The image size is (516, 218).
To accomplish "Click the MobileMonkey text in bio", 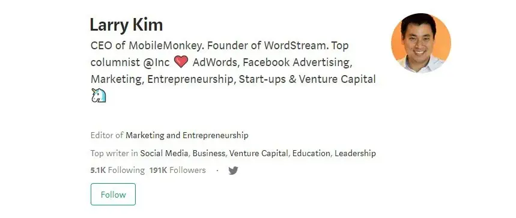I will pos(165,46).
